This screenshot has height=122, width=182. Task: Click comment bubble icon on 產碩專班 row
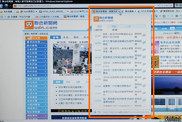pyautogui.click(x=144, y=57)
